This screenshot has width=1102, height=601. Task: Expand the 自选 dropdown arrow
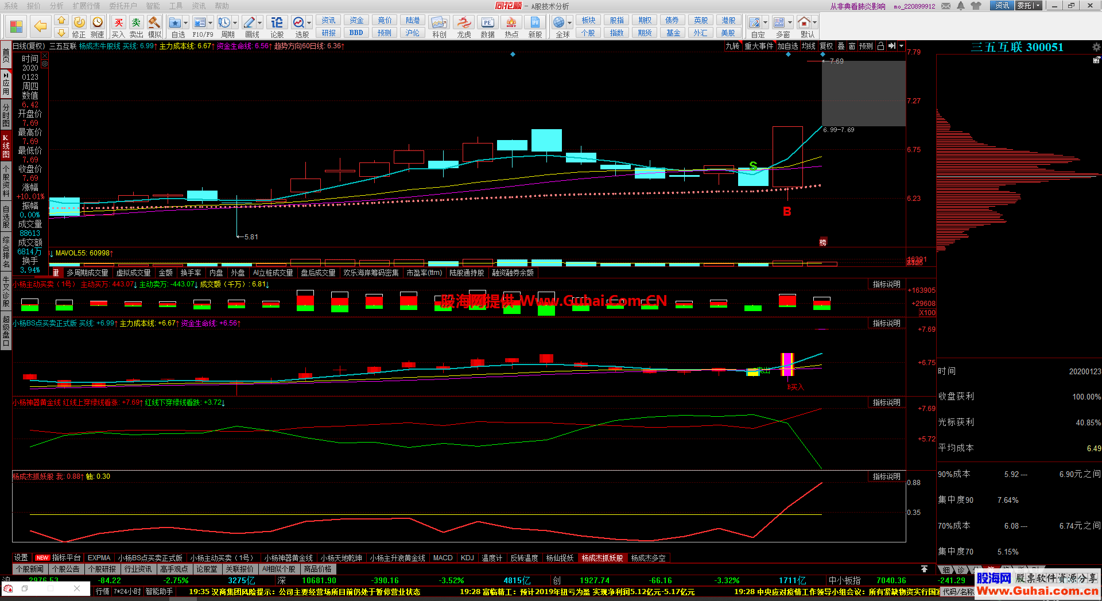click(186, 23)
